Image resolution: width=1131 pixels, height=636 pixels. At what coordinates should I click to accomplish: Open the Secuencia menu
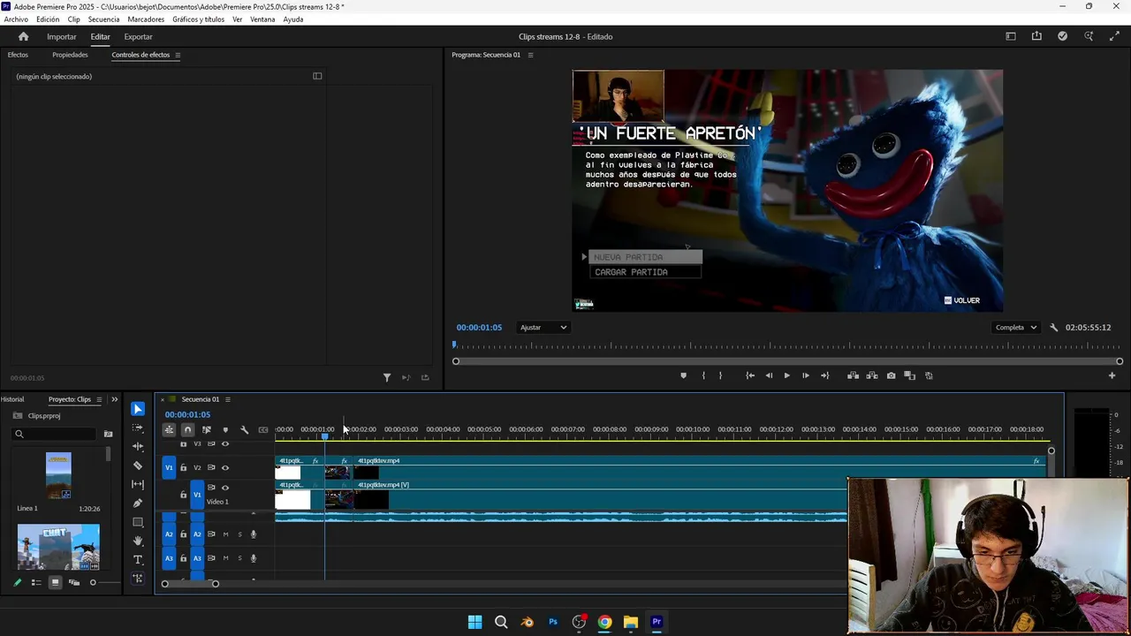pyautogui.click(x=103, y=19)
